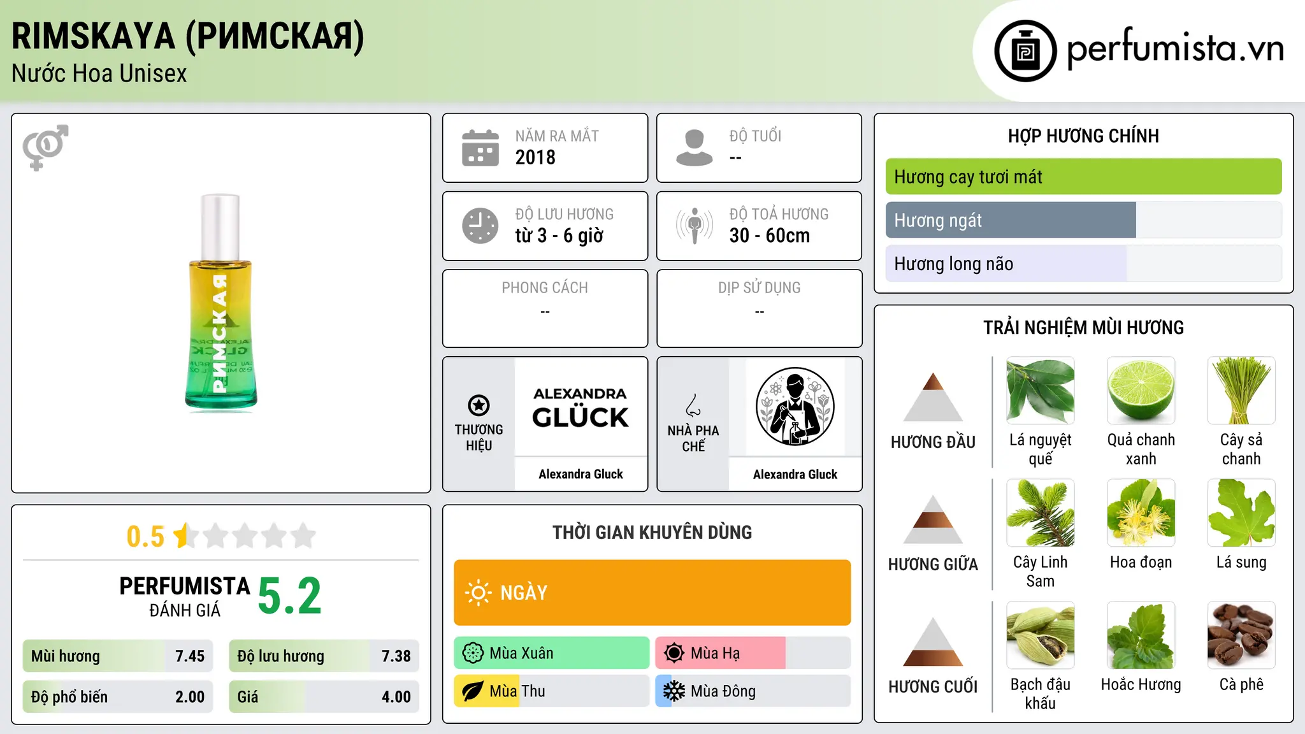Open the Quả chanh xanh lime image
Image resolution: width=1305 pixels, height=734 pixels.
1141,391
